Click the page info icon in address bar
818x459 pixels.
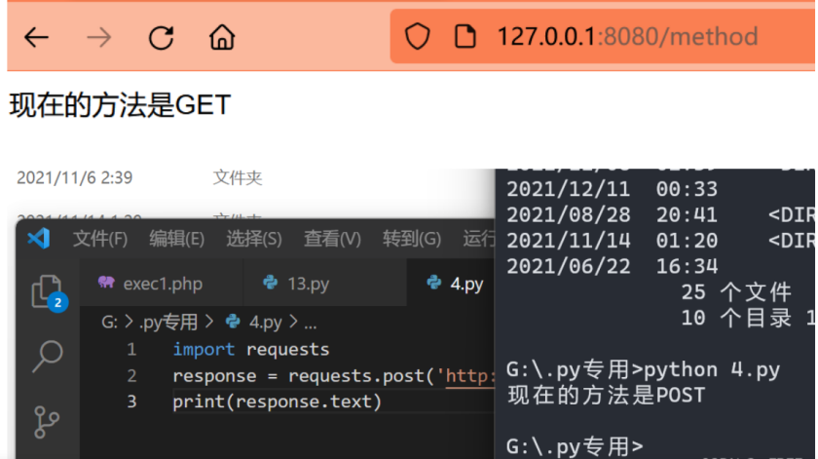465,37
